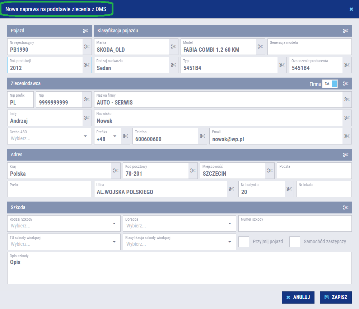Viewport: 359px width, 309px height.
Task: Click scissors icon next to Nr rejestracyjny field
Action: tap(87, 47)
